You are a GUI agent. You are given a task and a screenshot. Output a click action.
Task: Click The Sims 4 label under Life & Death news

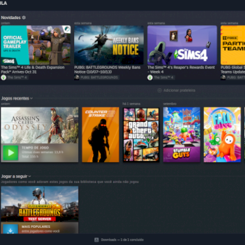pyautogui.click(x=17, y=78)
